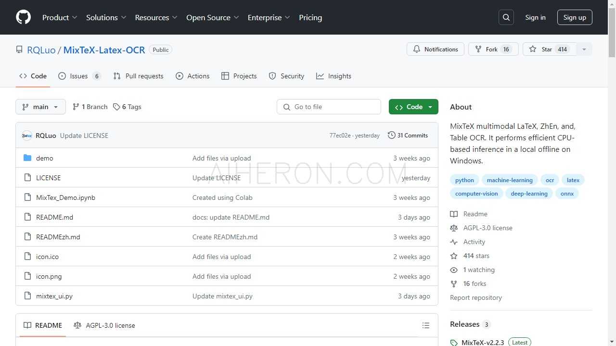This screenshot has height=346, width=616.
Task: Open the Releases heading link
Action: click(x=470, y=324)
